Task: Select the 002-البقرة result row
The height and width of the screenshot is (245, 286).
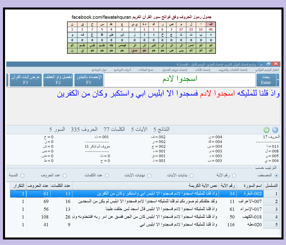Action: coord(137,194)
